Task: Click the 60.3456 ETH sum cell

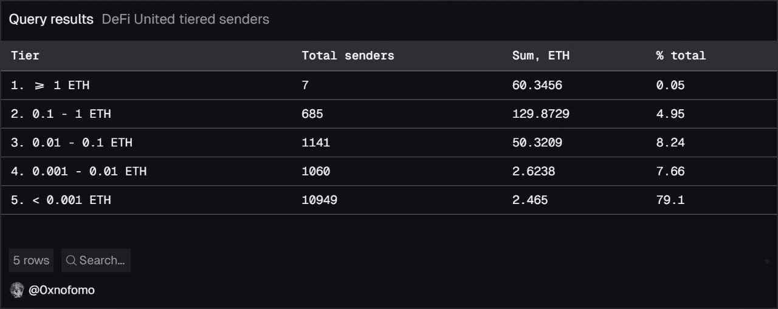Action: tap(537, 86)
